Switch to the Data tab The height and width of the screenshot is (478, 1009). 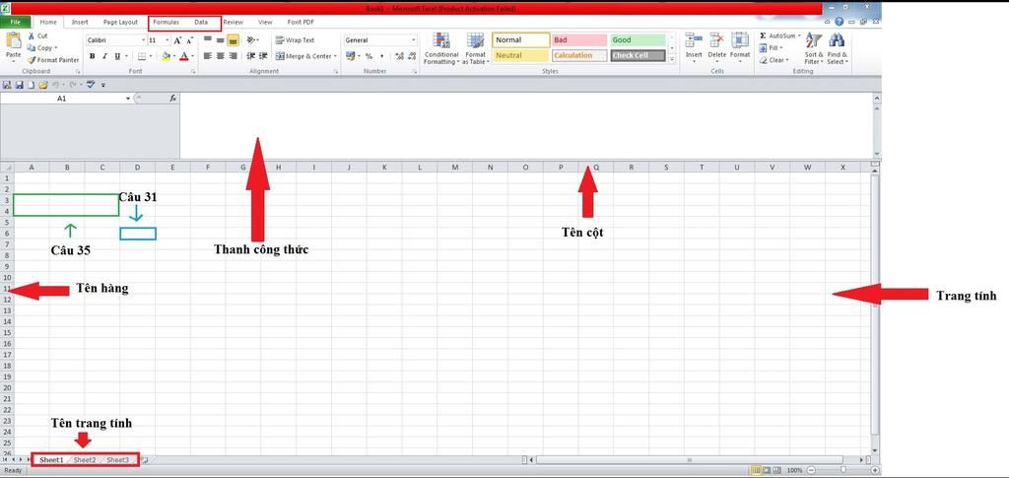(x=201, y=22)
